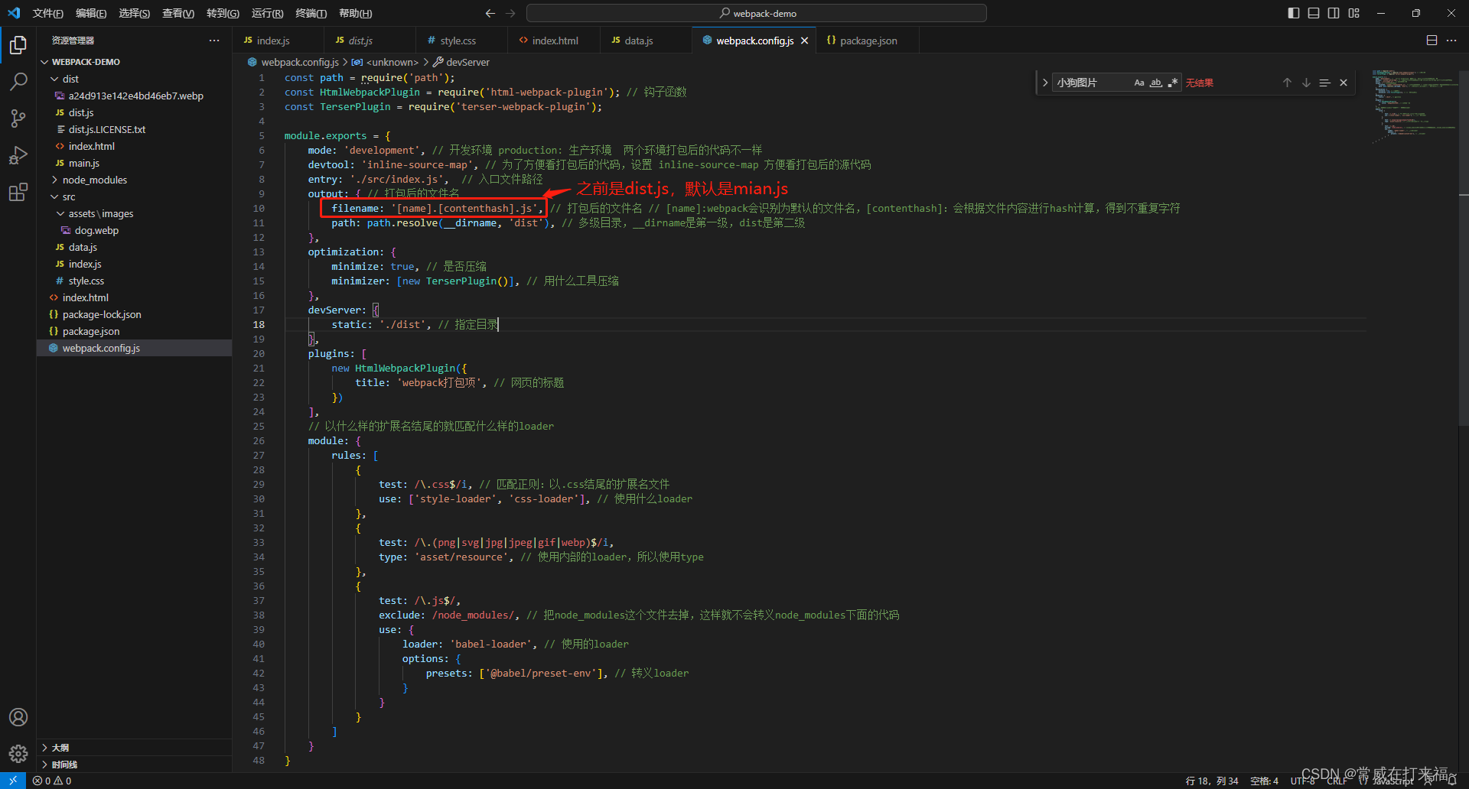Navigate forward with the right arrow
Viewport: 1469px width, 789px height.
tap(511, 13)
